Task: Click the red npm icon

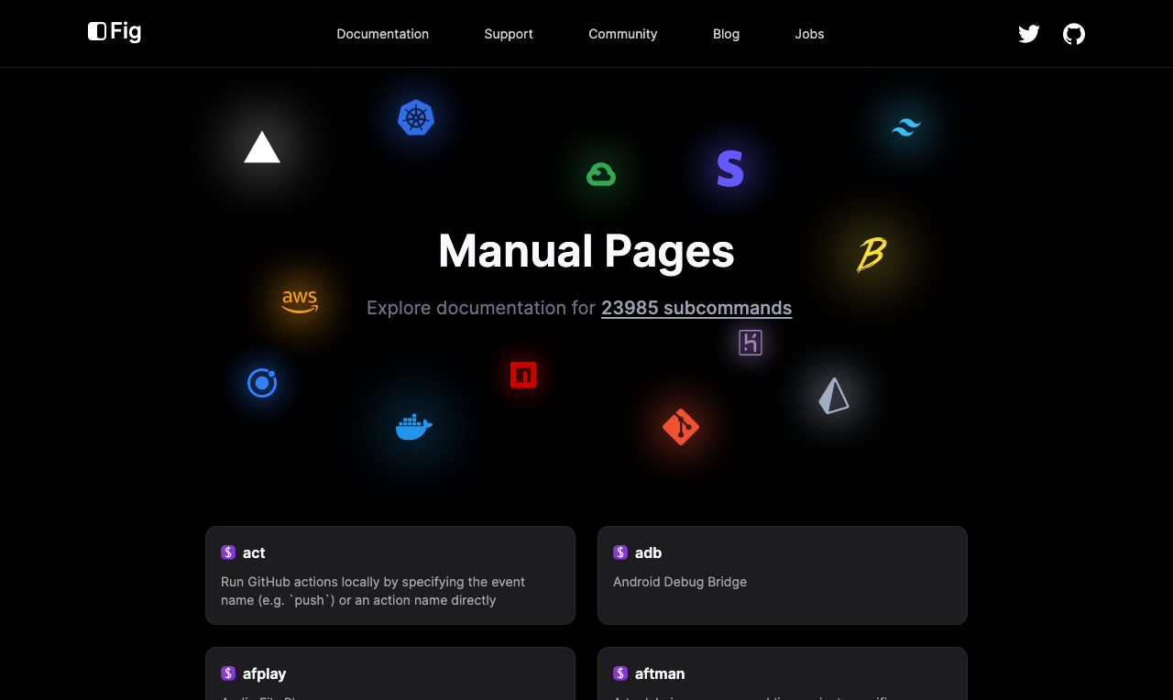Action: 523,375
